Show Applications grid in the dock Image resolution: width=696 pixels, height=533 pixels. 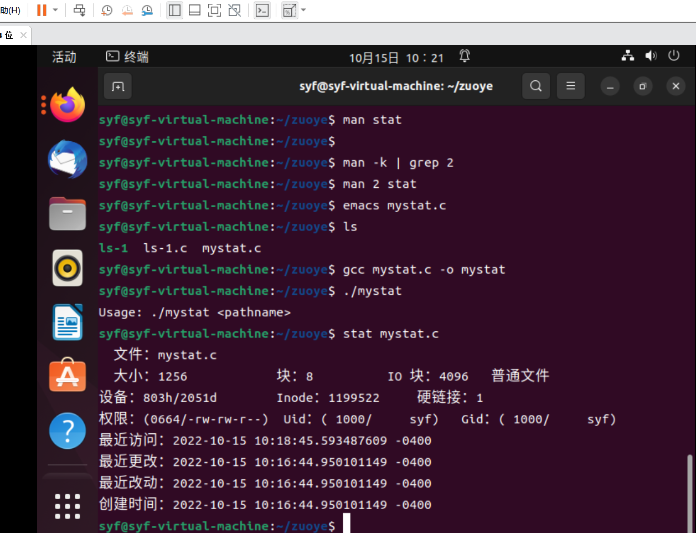[x=68, y=506]
